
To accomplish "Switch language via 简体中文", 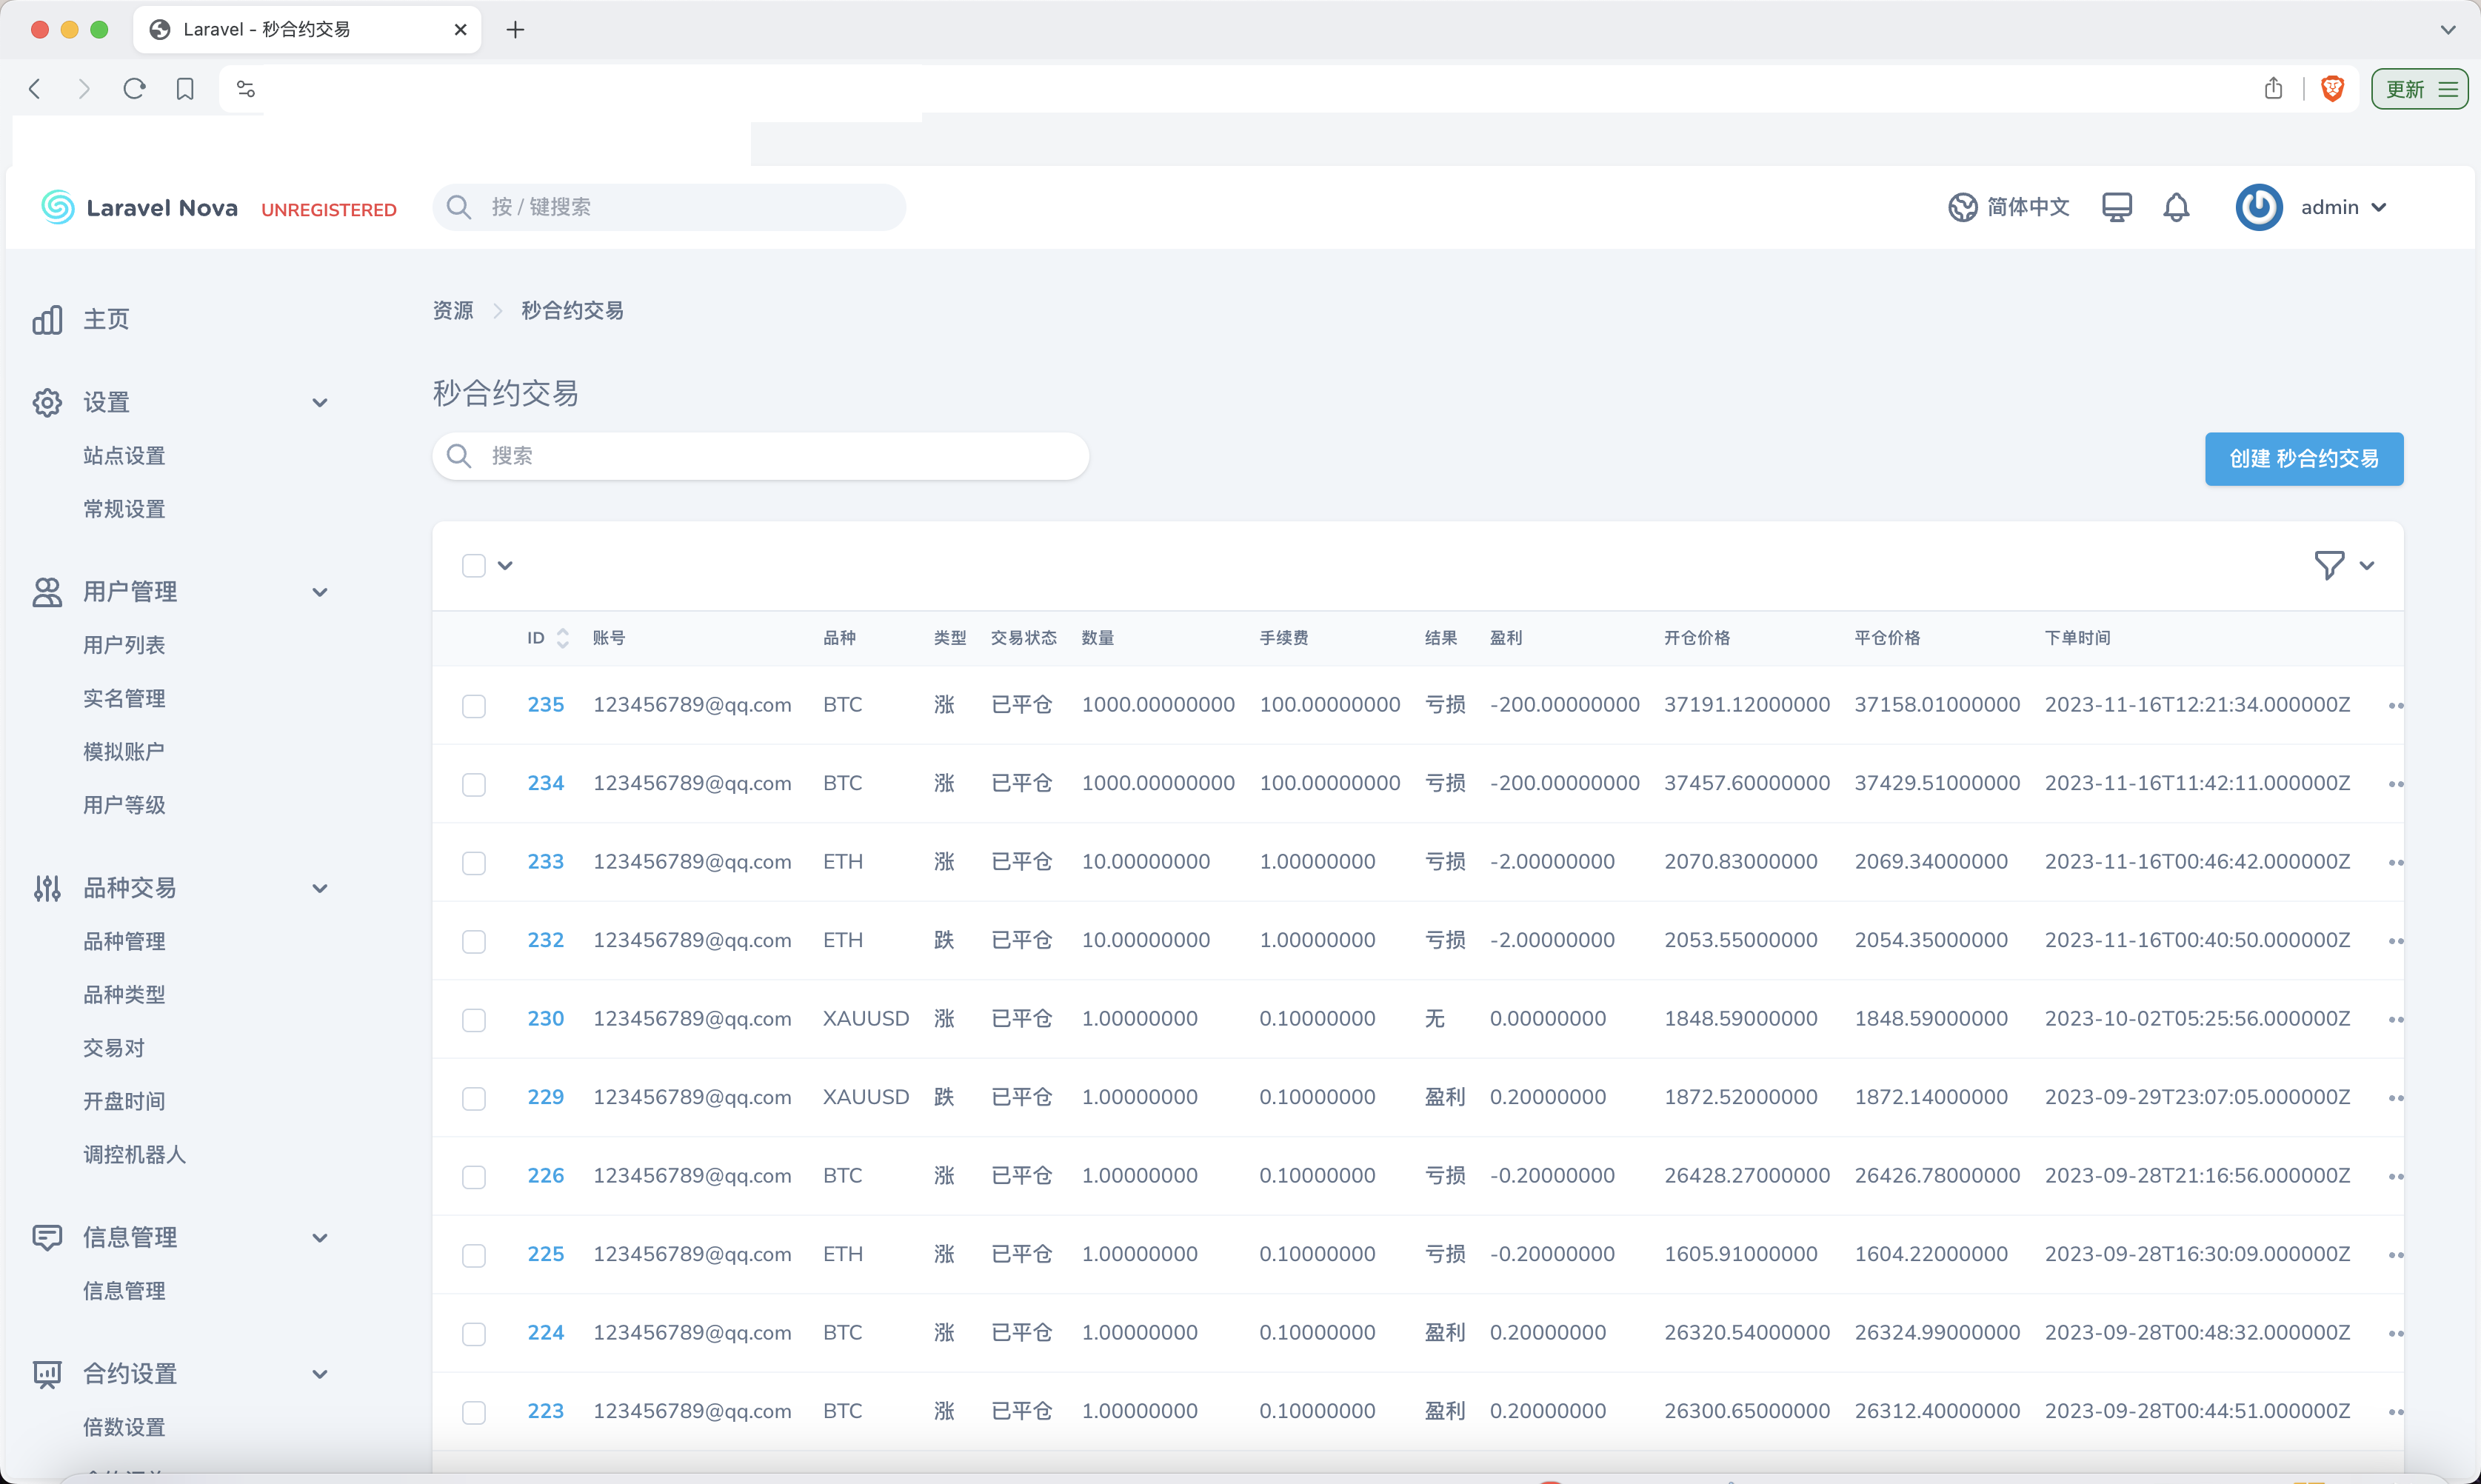I will tap(2028, 207).
